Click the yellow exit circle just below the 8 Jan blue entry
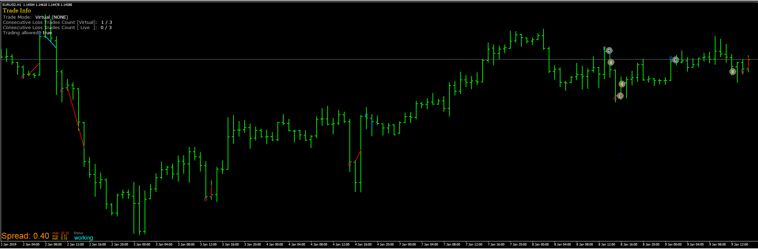Screen dimensions: 758x249 [611, 62]
